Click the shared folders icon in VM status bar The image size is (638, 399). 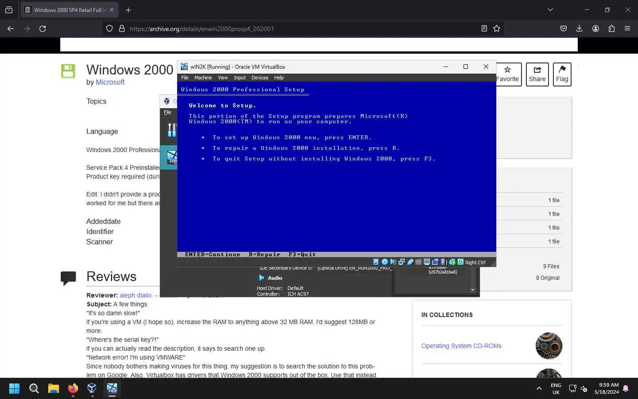tap(419, 262)
